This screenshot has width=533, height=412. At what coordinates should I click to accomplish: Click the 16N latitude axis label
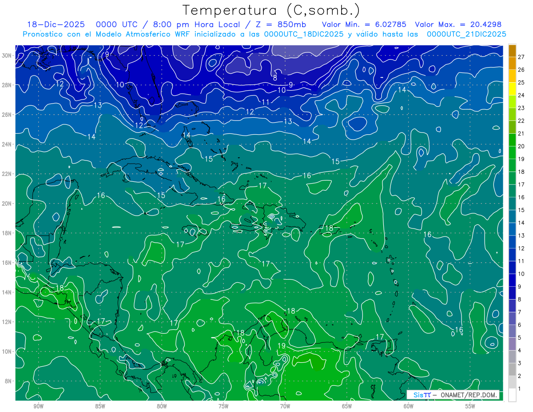(x=7, y=263)
